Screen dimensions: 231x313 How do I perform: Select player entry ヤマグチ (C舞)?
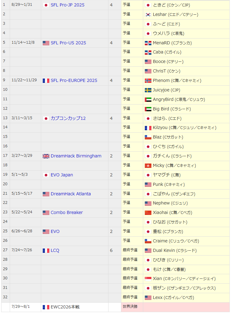tap(167, 175)
